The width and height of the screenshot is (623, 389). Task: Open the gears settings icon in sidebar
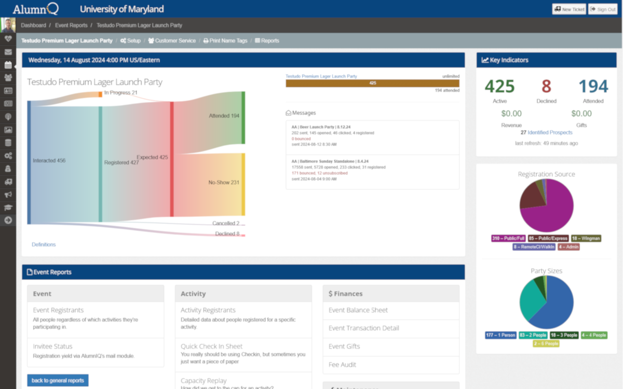click(x=8, y=156)
